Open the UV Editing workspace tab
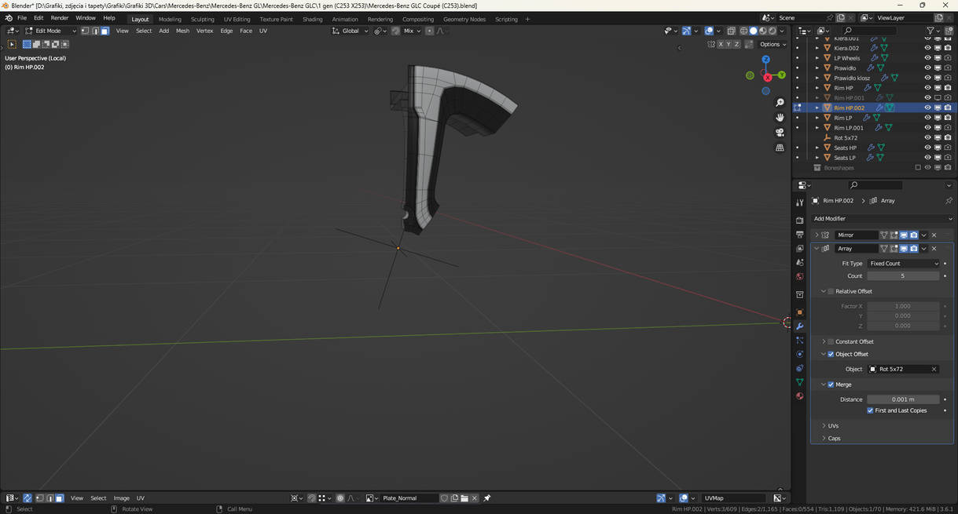Screen dimensions: 958x514 tap(237, 19)
